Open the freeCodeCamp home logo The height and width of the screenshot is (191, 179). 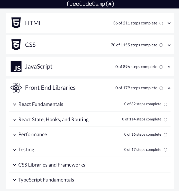coord(90,4)
